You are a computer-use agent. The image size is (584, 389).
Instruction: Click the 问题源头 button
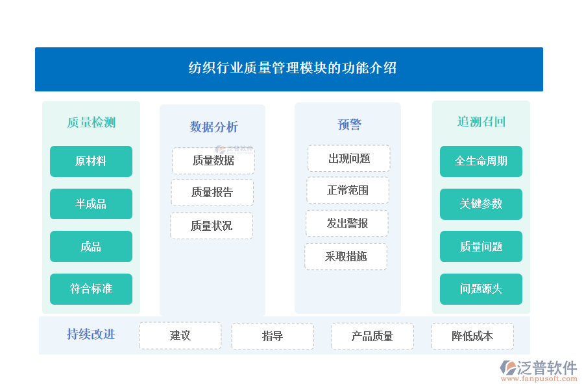click(481, 289)
